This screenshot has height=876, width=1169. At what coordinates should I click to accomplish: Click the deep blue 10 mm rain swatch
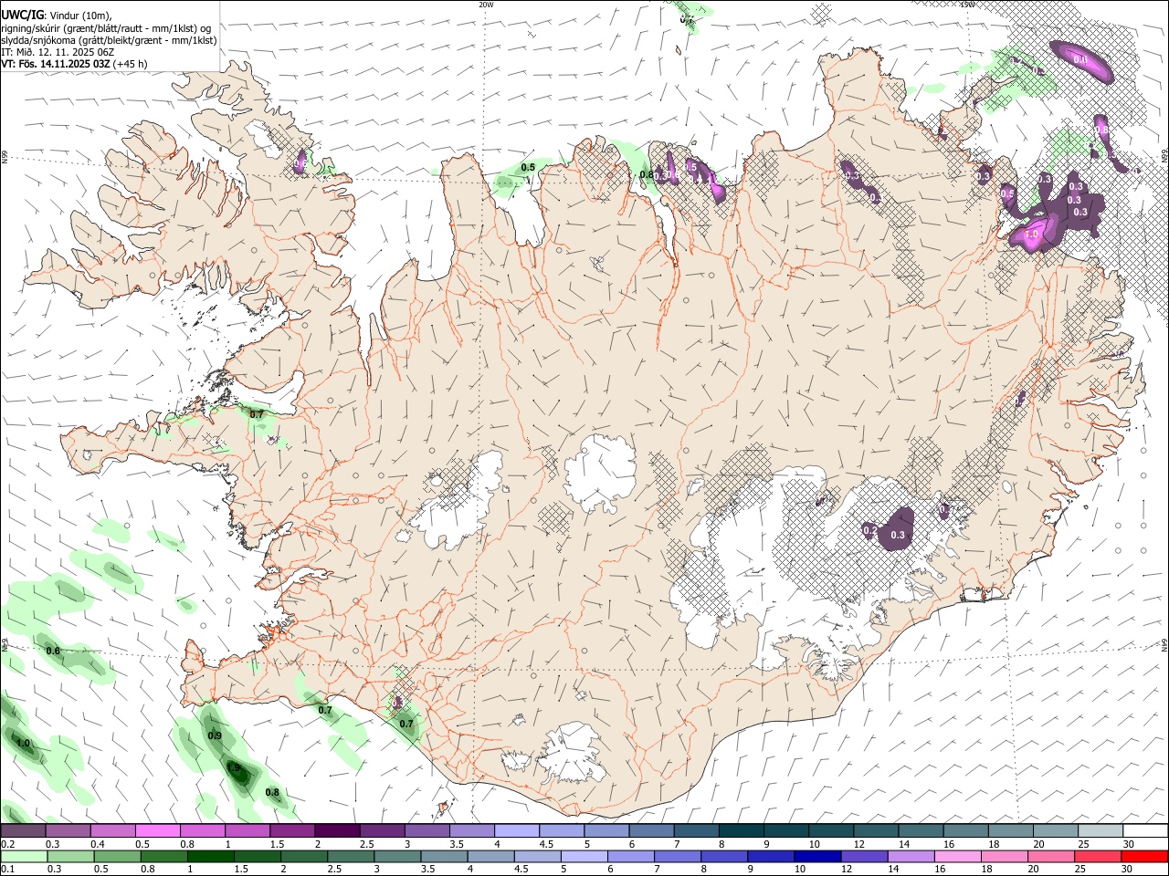coord(816,856)
